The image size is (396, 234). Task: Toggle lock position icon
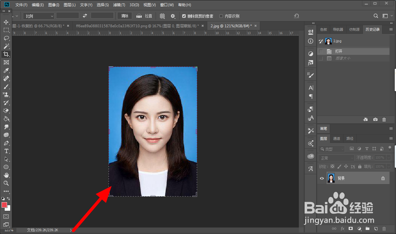[346, 166]
